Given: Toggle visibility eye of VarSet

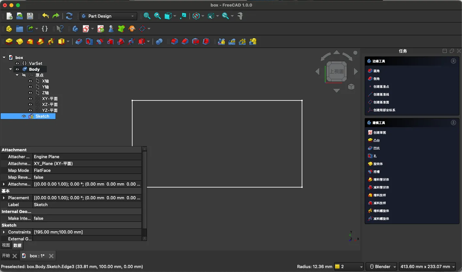Looking at the screenshot, I should 17,64.
